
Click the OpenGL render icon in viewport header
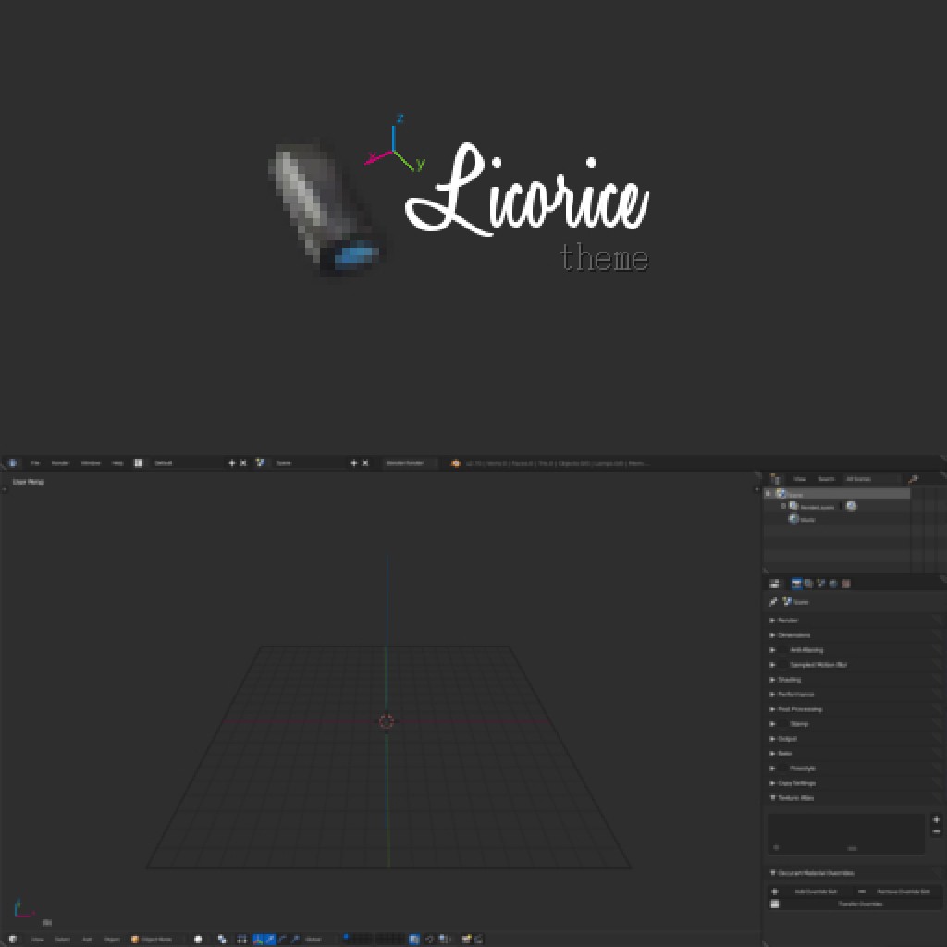pyautogui.click(x=465, y=940)
